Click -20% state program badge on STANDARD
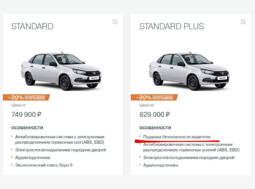This screenshot has height=189, width=255. [26, 97]
